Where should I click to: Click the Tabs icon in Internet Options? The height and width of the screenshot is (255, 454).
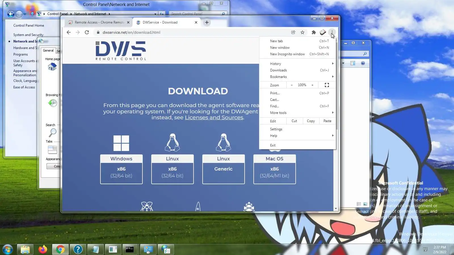click(x=52, y=149)
